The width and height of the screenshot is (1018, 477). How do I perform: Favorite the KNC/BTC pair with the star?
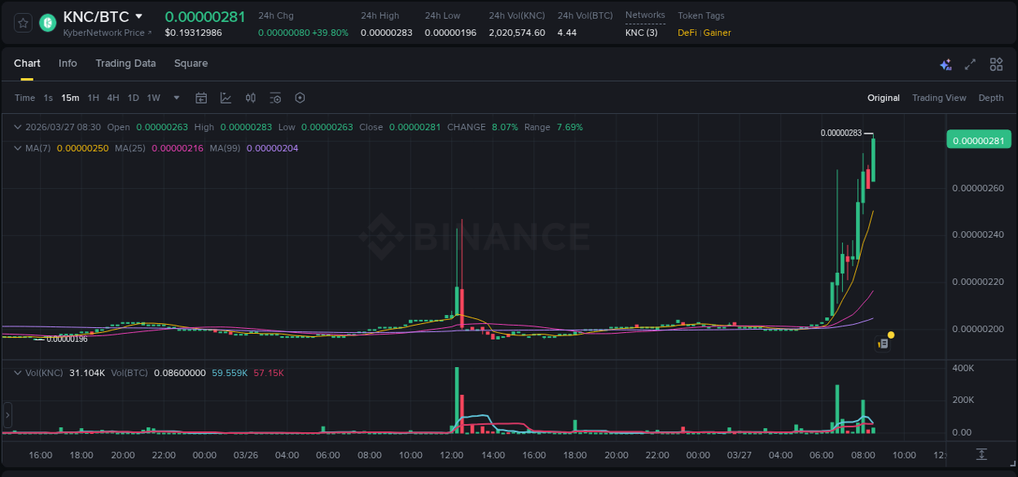pos(22,23)
